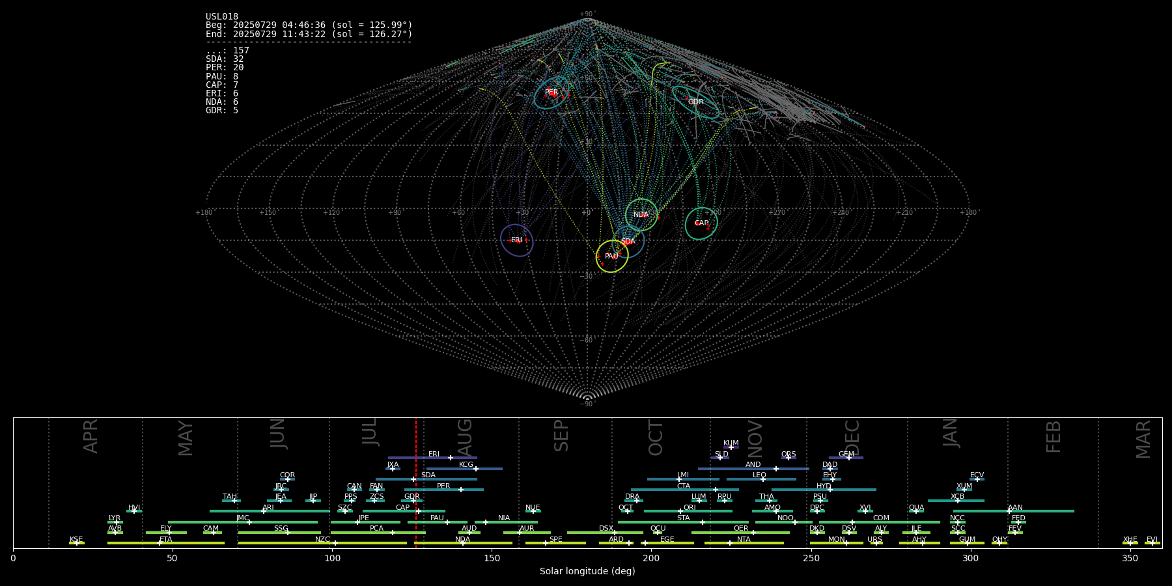The height and width of the screenshot is (586, 1172).
Task: Click the ERI radiant label on the sky map
Action: tap(516, 240)
